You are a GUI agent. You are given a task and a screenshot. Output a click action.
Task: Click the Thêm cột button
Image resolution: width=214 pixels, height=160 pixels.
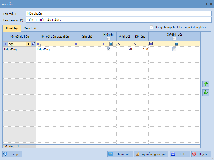tap(120, 154)
